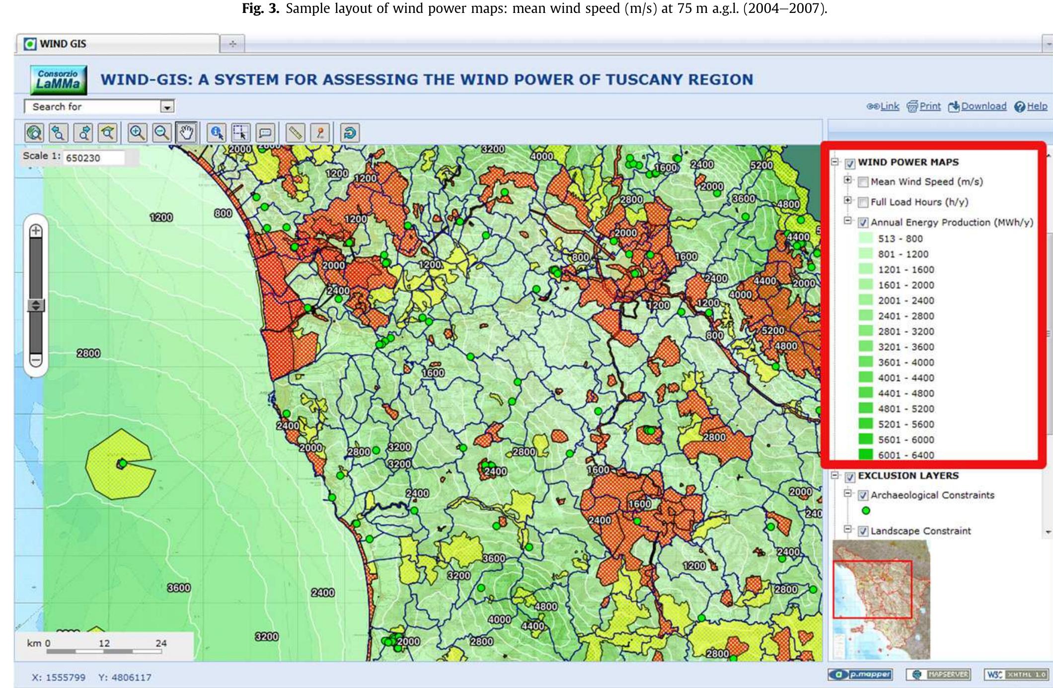
Task: Choose the add point marker tool
Action: click(321, 133)
